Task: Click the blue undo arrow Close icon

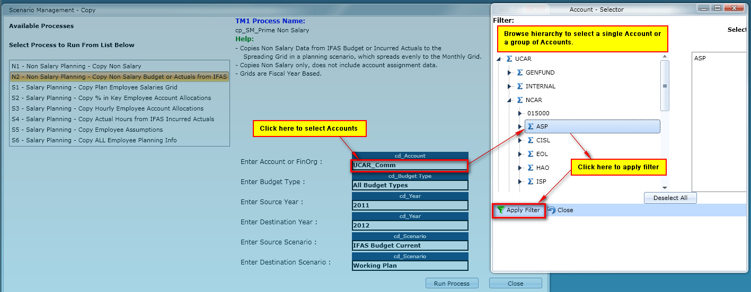Action: (x=551, y=210)
